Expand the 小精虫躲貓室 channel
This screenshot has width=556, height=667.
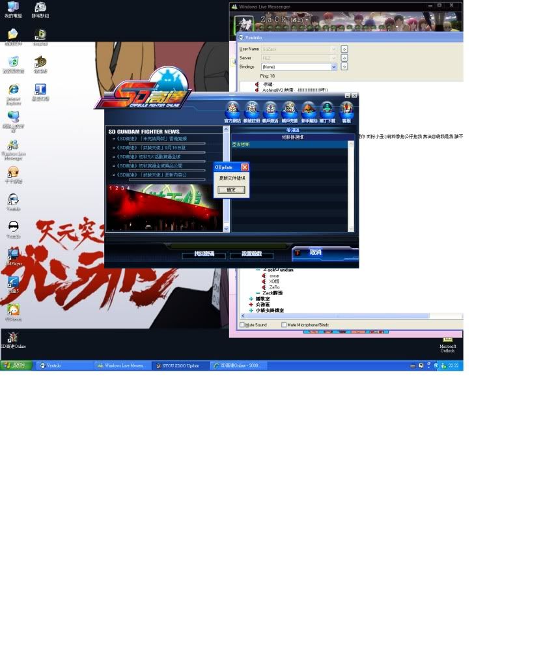tap(251, 311)
